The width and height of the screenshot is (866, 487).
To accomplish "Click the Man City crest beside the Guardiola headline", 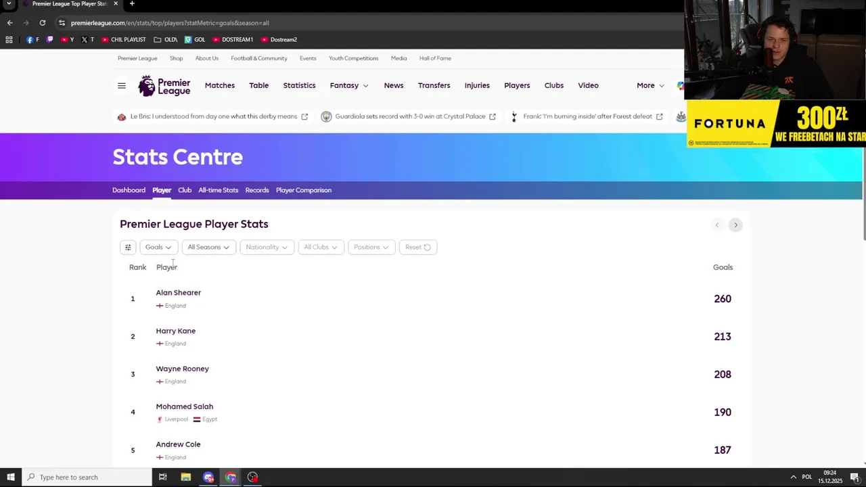I will 326,117.
